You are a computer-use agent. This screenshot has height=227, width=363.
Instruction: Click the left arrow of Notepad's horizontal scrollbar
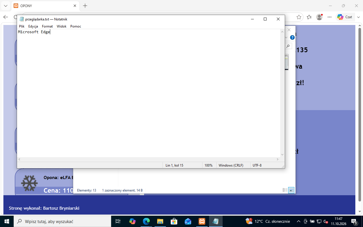(19, 159)
